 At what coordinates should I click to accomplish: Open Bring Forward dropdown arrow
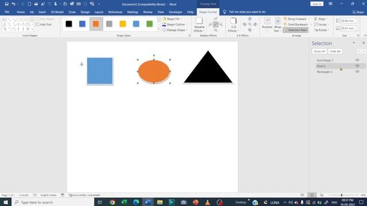click(310, 19)
